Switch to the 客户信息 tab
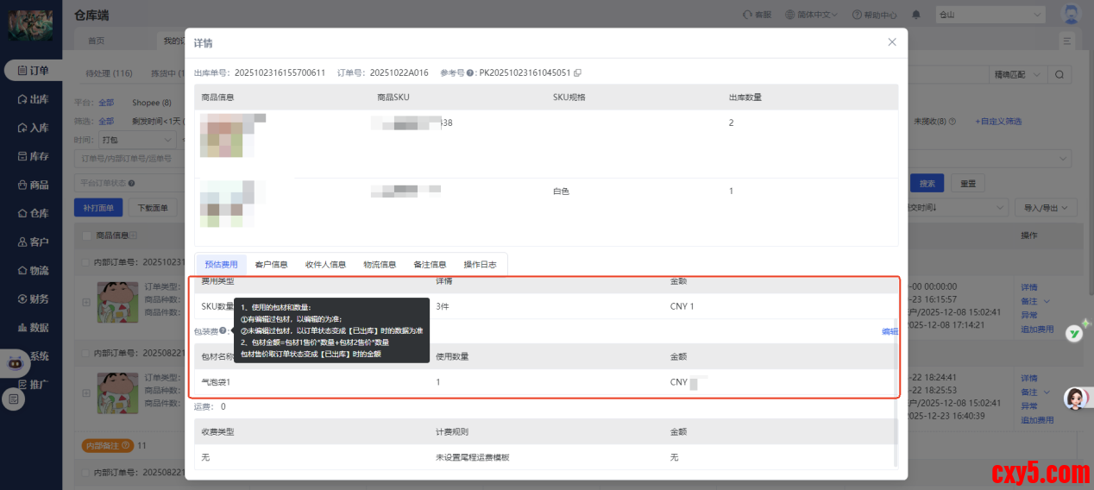 tap(271, 265)
